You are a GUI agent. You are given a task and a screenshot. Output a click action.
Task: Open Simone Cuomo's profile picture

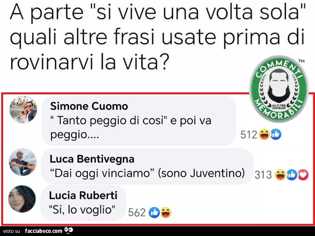[x=23, y=110]
